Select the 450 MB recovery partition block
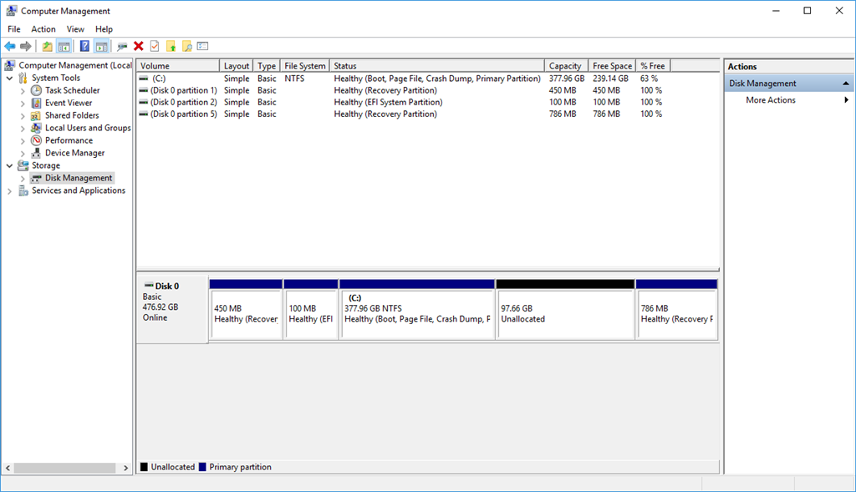 click(x=246, y=310)
